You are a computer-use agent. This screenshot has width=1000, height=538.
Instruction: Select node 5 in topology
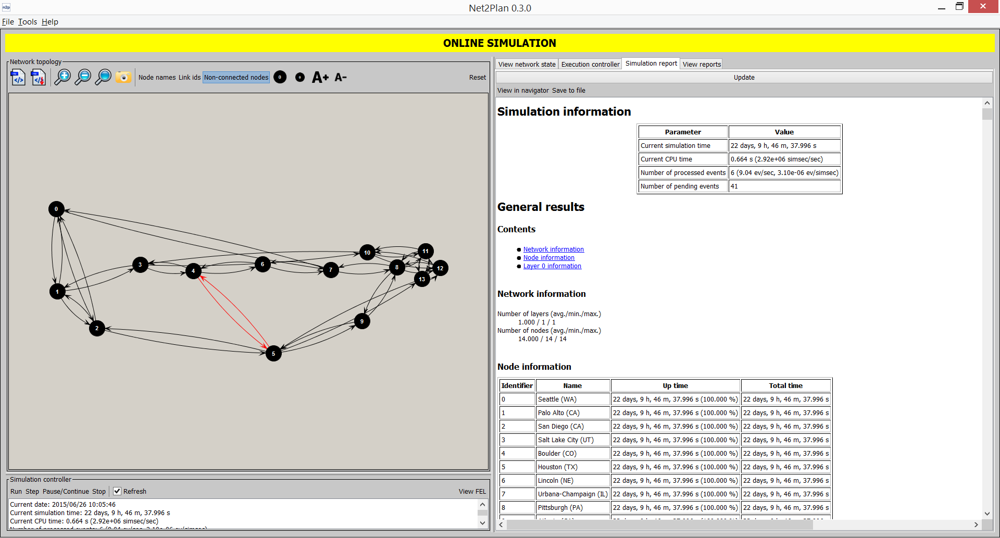[273, 354]
